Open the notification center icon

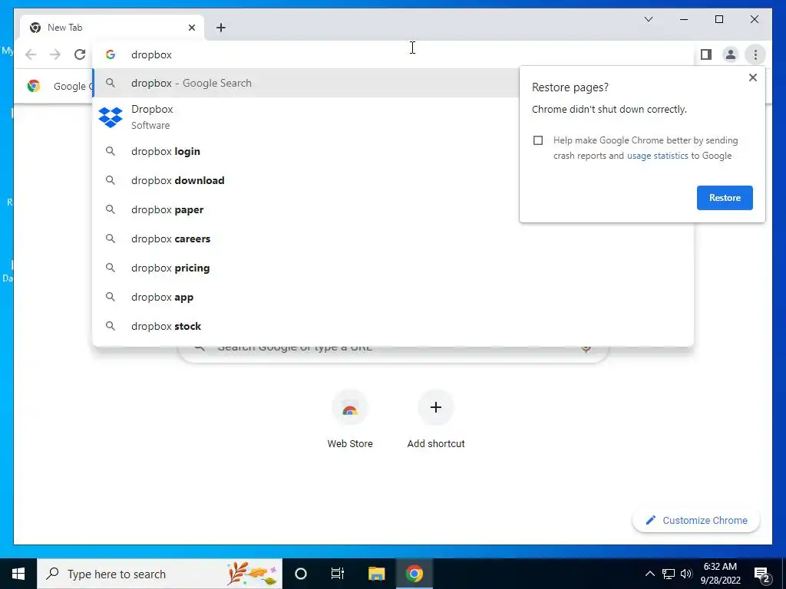[761, 574]
